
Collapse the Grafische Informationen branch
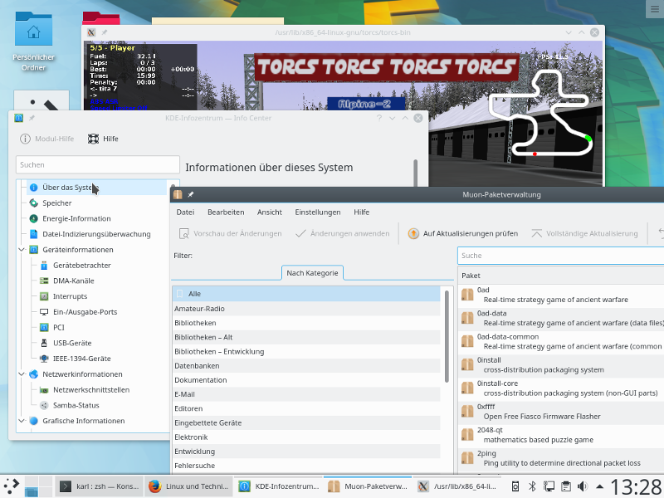[x=22, y=421]
